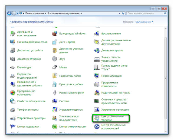Click the Мышь mouse icon
This screenshot has height=140, width=174.
[55, 67]
